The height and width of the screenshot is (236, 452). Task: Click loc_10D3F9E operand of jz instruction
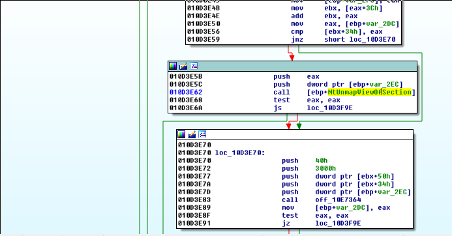pyautogui.click(x=338, y=224)
